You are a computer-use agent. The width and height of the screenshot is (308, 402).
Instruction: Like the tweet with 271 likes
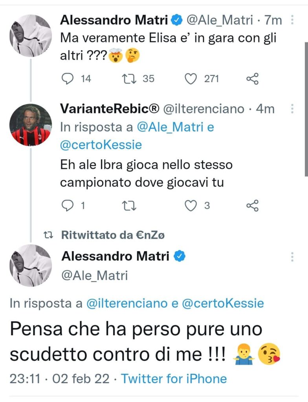pos(191,79)
